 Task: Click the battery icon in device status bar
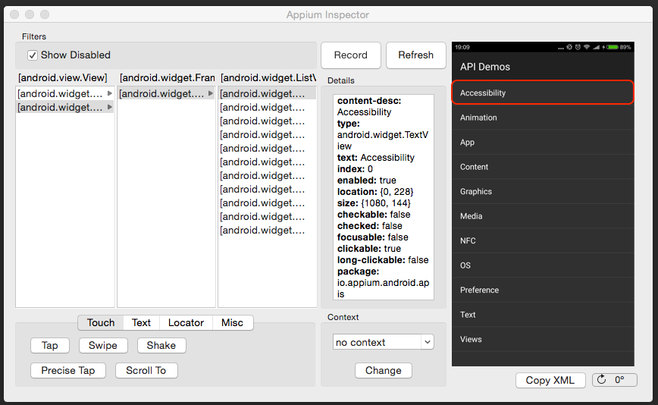pos(613,47)
